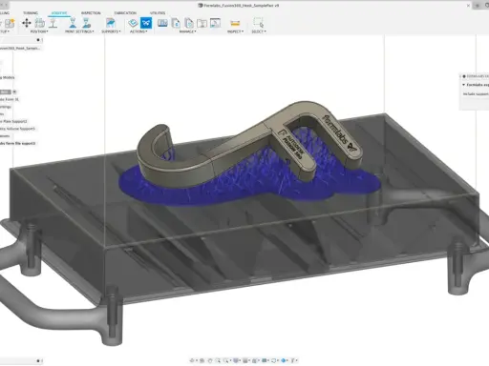The width and height of the screenshot is (489, 366).
Task: Open the MANAGE dropdown menu
Action: (x=187, y=31)
